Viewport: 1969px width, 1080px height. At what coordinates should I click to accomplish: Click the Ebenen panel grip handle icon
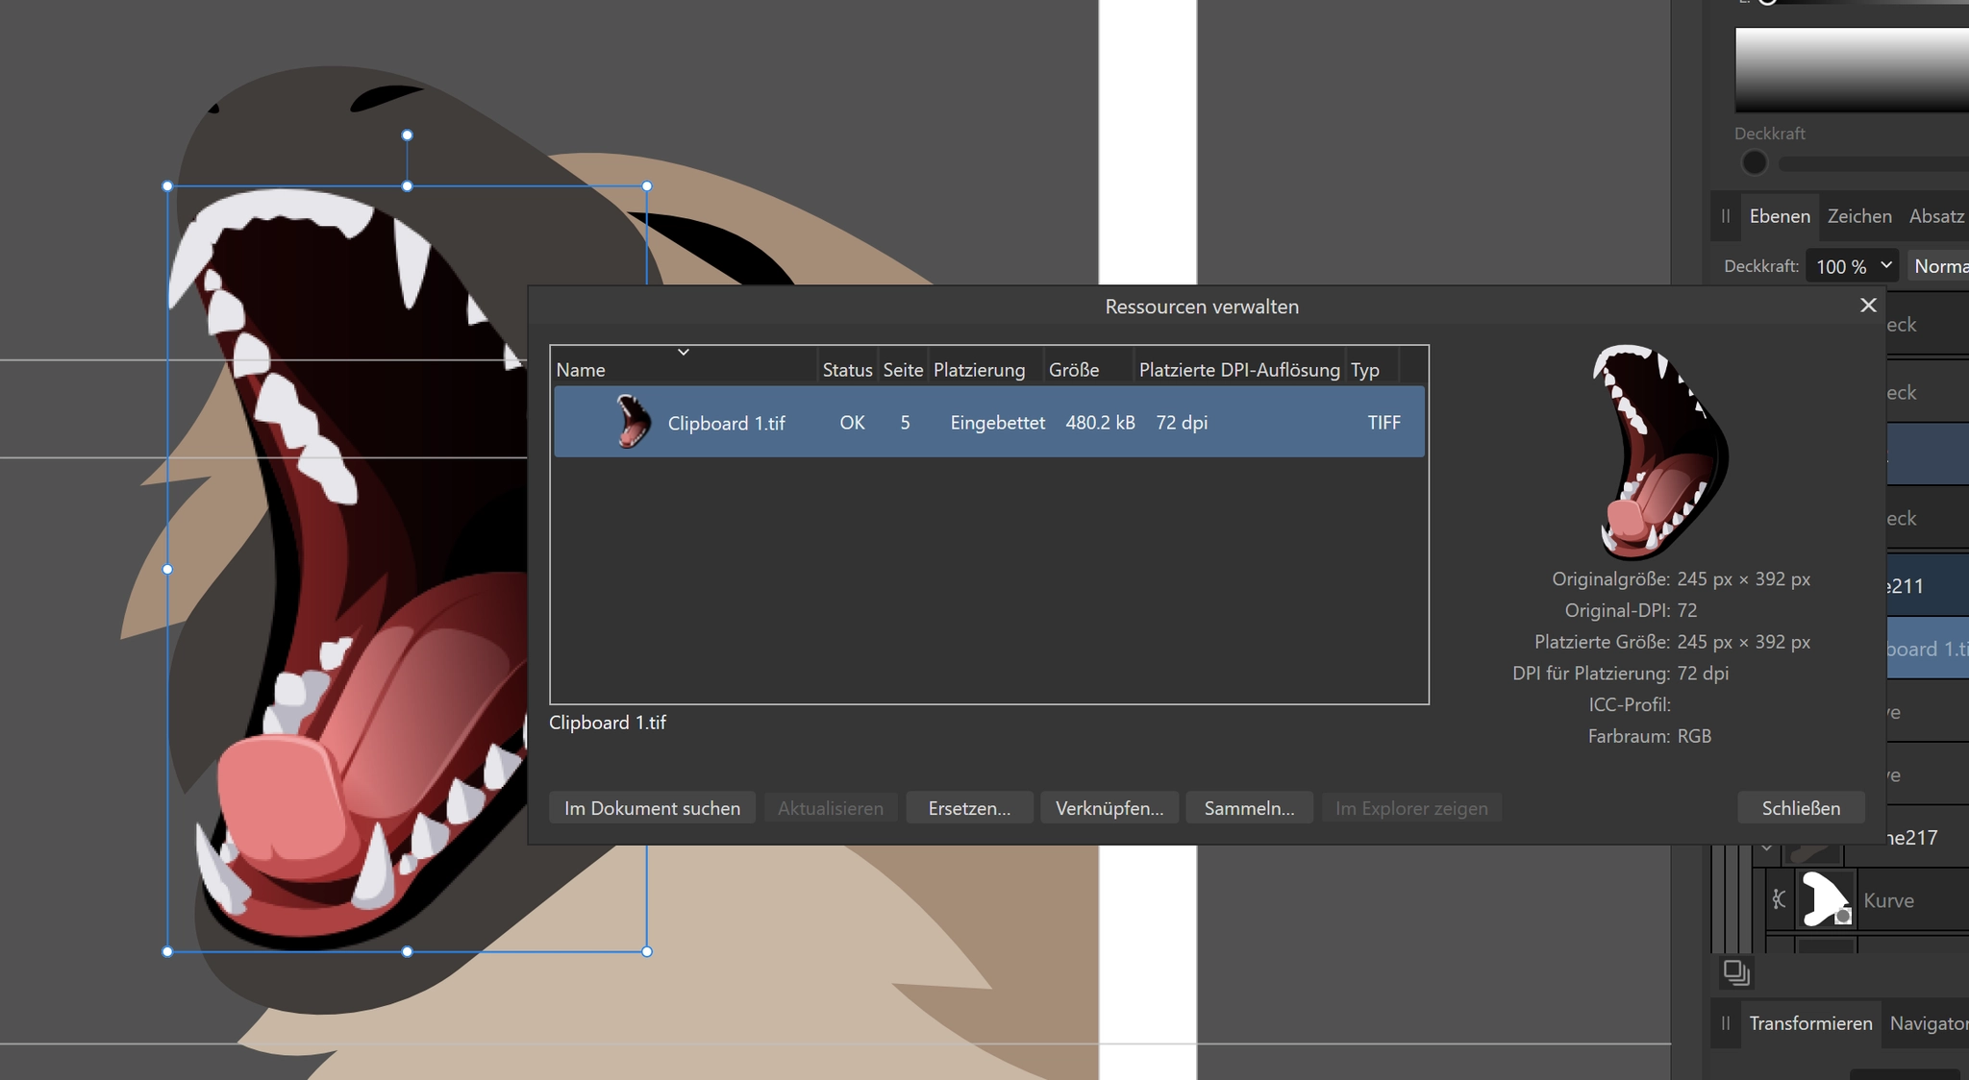coord(1726,216)
